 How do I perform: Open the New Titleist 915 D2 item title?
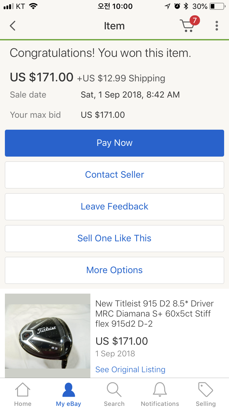(x=154, y=313)
